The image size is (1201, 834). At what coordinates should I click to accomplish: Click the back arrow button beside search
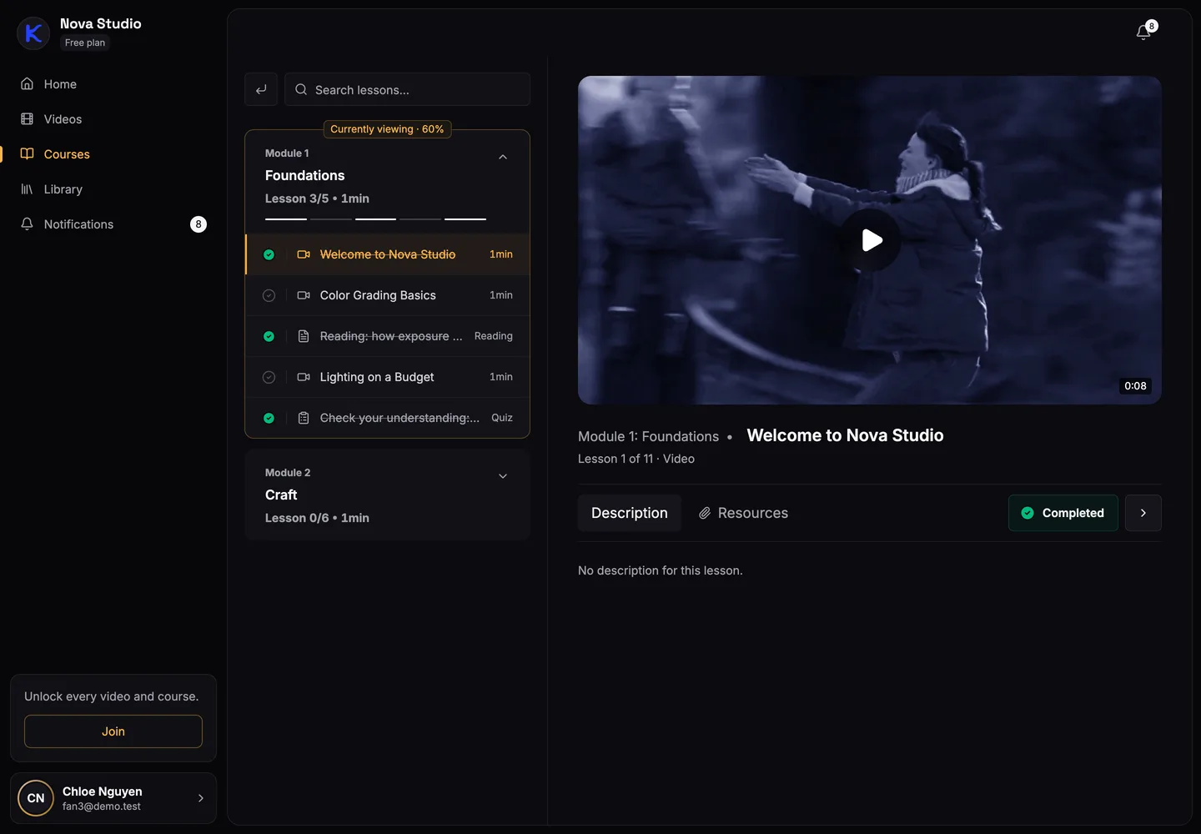261,89
